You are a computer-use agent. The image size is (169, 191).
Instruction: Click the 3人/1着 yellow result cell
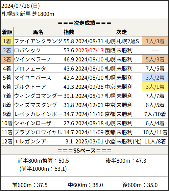[155, 87]
